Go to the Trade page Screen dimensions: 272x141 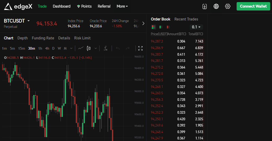click(42, 6)
